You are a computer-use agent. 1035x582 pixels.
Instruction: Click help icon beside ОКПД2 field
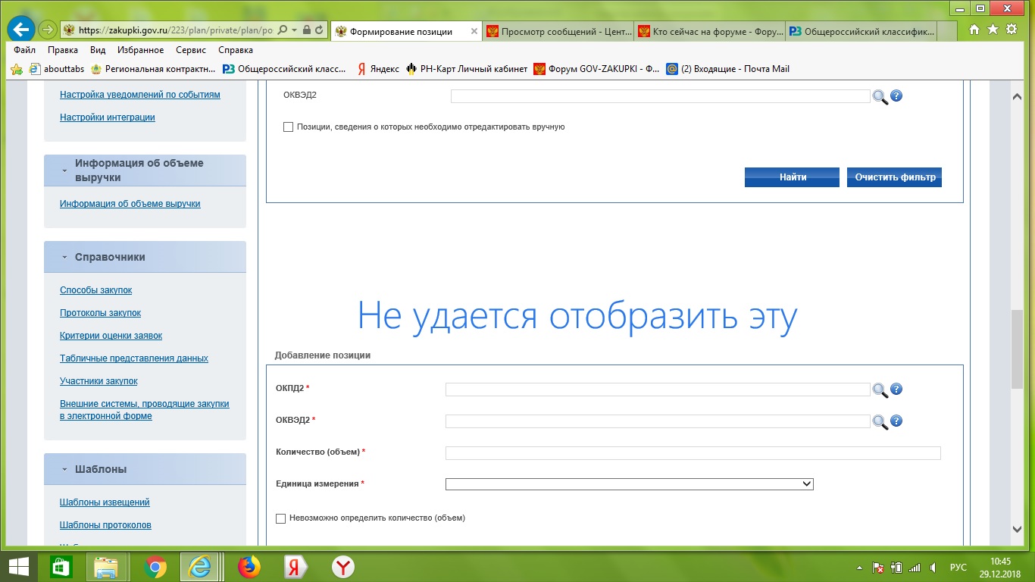click(x=896, y=390)
